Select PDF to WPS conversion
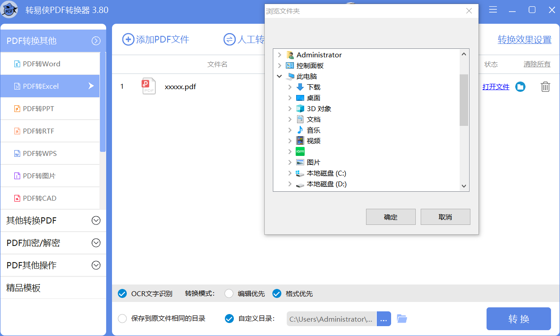Screen dimensions: 560x336 click(50, 153)
